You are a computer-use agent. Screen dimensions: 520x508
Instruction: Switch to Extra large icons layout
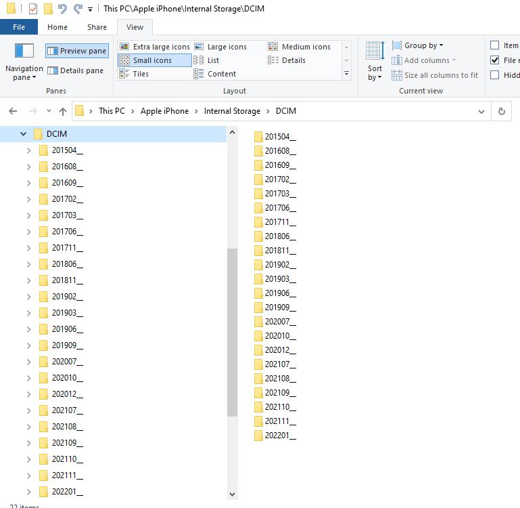tap(155, 47)
